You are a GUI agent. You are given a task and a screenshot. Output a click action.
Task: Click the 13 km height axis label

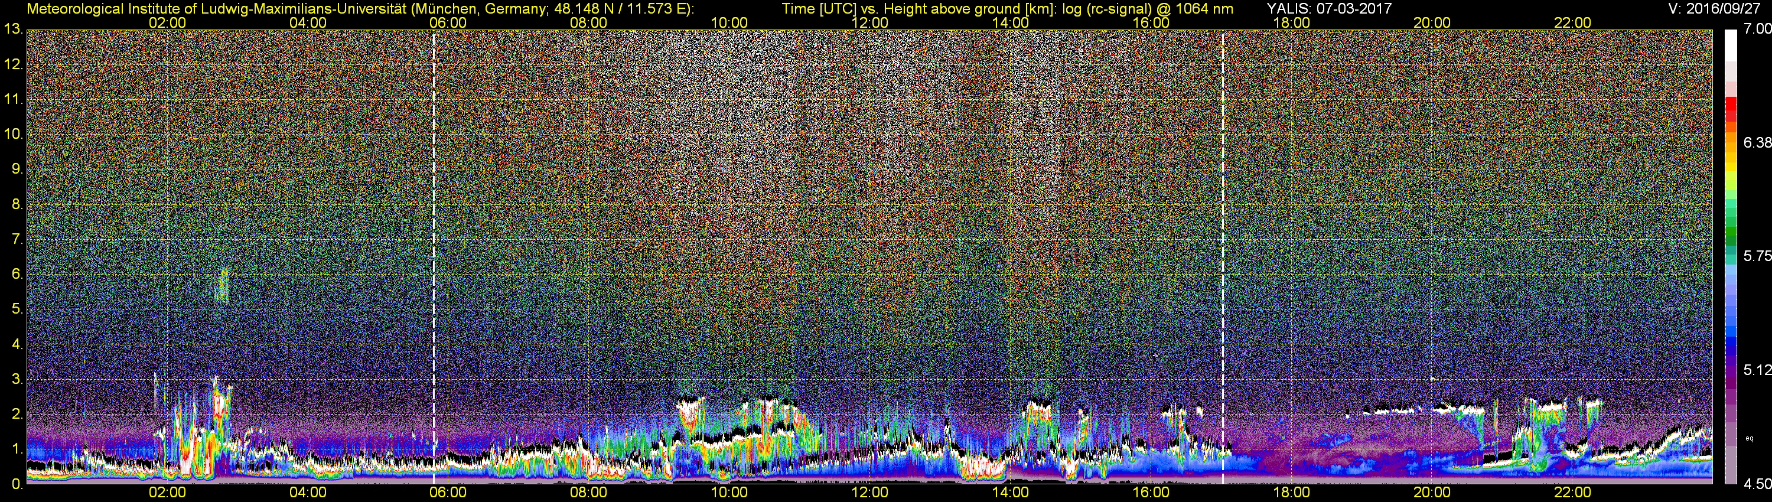tap(13, 29)
